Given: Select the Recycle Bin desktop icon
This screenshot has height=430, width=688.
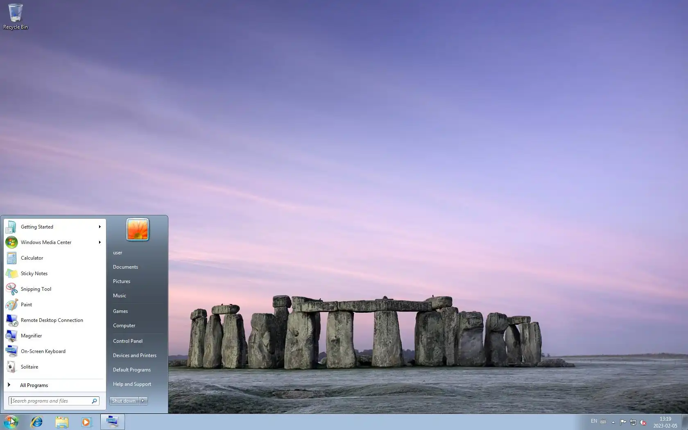Looking at the screenshot, I should coord(16,16).
